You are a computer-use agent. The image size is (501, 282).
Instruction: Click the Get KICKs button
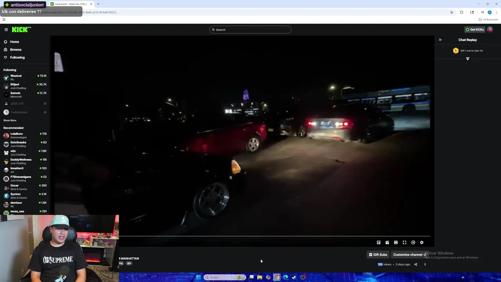click(475, 30)
